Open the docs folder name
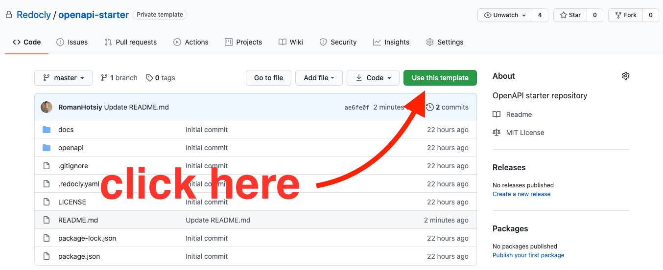663x270 pixels. pyautogui.click(x=66, y=130)
